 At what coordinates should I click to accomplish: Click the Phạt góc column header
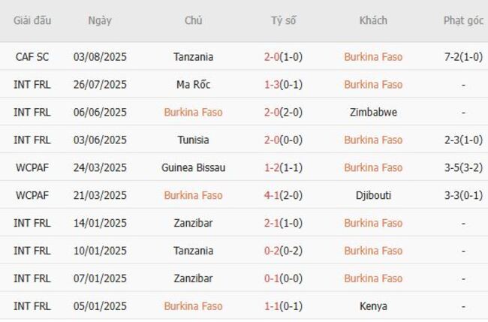[463, 20]
